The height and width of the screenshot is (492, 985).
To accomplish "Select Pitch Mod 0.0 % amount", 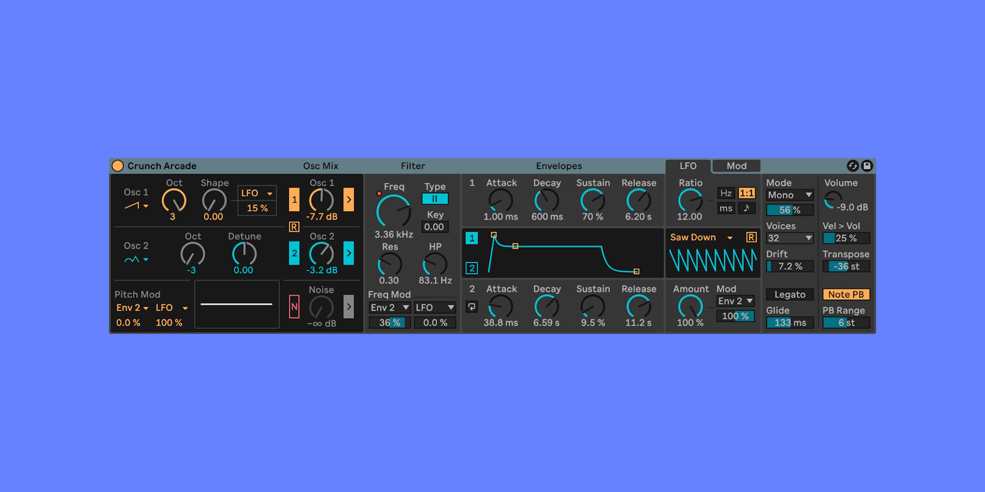I will tap(128, 323).
